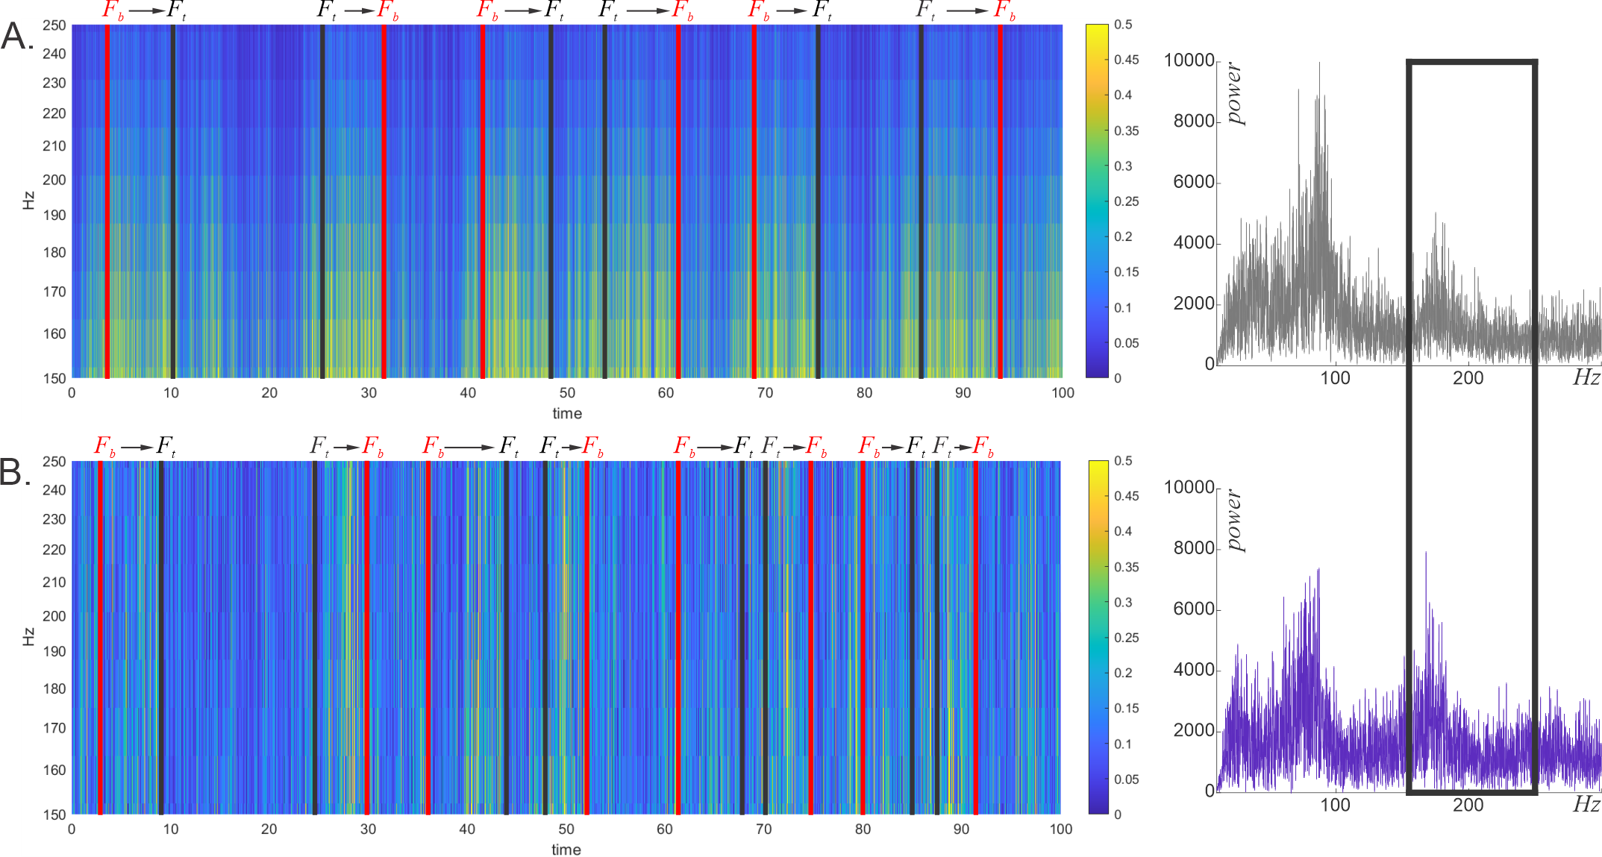Click the 50 tick on panel A time axis
Viewport: 1602px width, 857px height.
pos(567,393)
